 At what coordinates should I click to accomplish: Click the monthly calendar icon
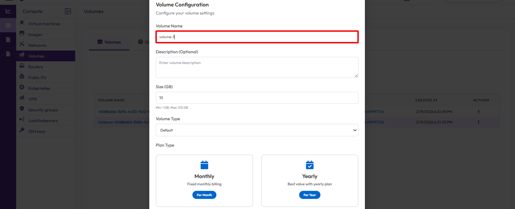(x=204, y=165)
